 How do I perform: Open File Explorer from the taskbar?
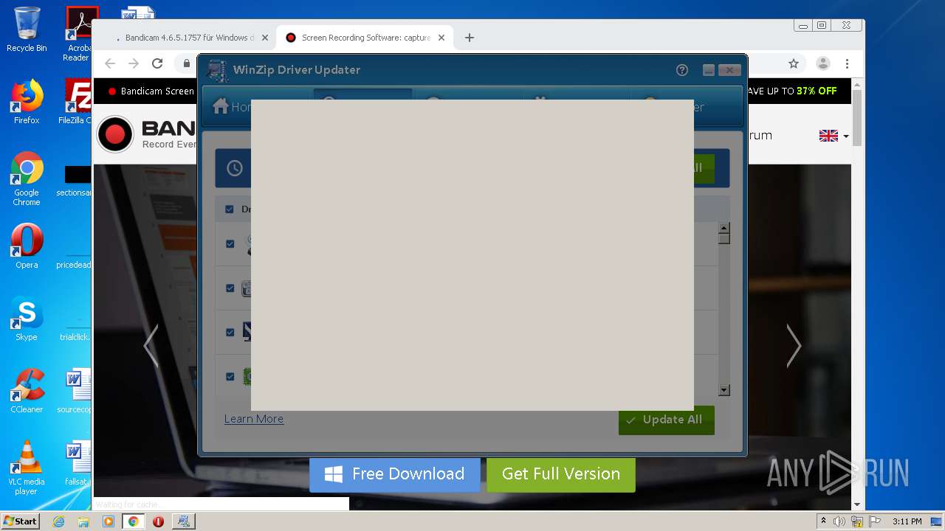tap(83, 521)
